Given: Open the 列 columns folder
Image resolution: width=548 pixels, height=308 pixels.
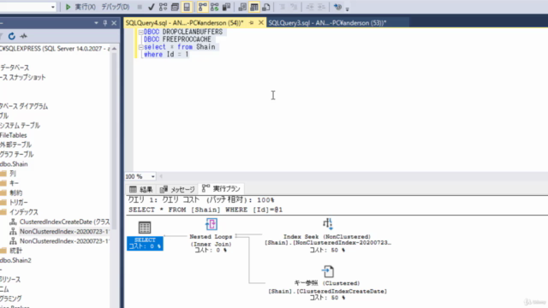Looking at the screenshot, I should click(x=13, y=174).
